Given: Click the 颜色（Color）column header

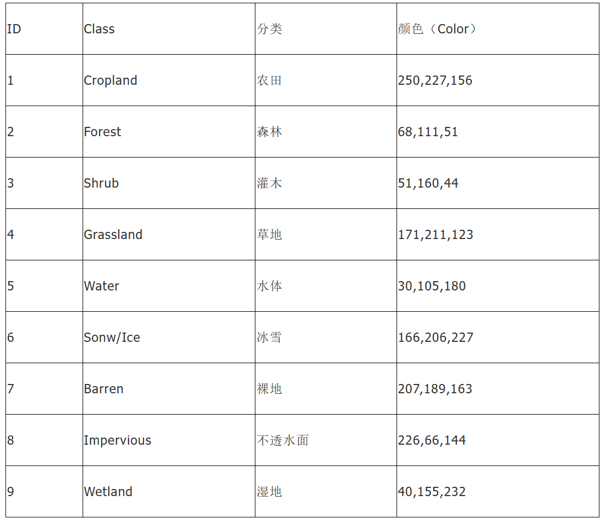Looking at the screenshot, I should coord(438,29).
